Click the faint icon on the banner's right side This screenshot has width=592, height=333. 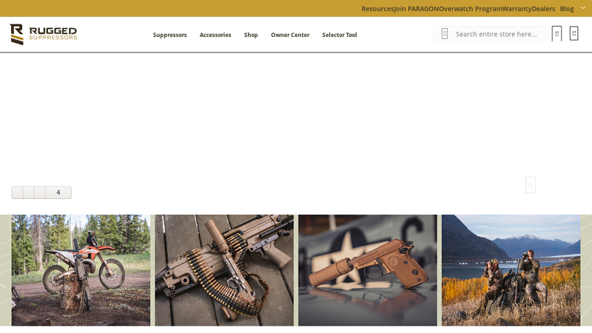(x=531, y=185)
